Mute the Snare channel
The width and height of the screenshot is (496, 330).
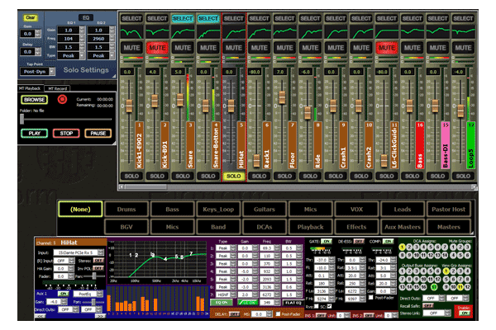tap(183, 48)
